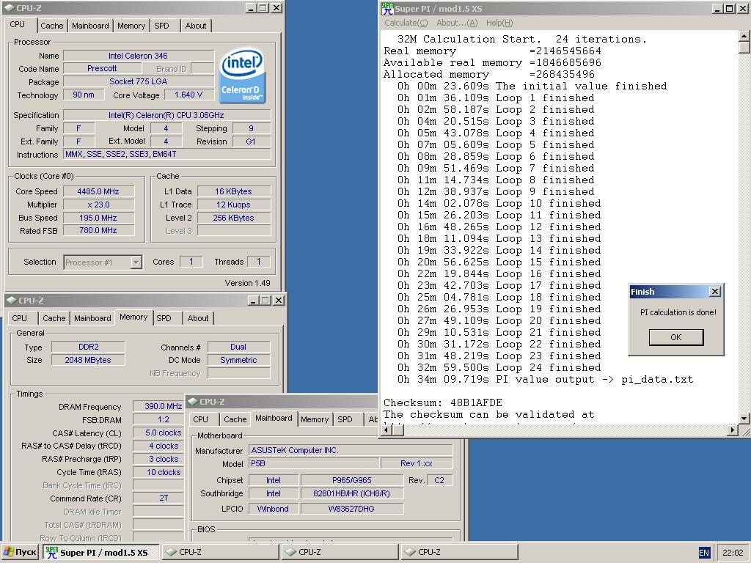Click the Core Voltage value 1.640 V
Image resolution: width=751 pixels, height=563 pixels.
click(x=188, y=95)
